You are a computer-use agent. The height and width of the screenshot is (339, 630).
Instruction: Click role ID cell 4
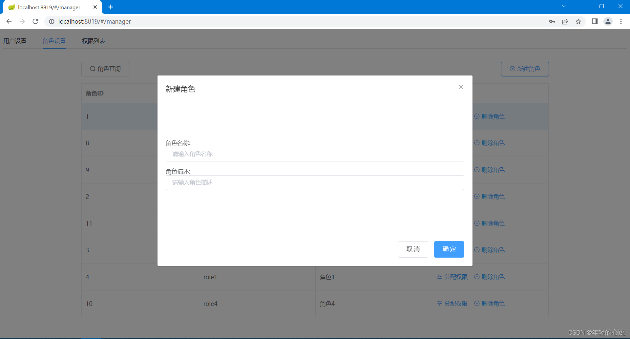[x=140, y=277]
